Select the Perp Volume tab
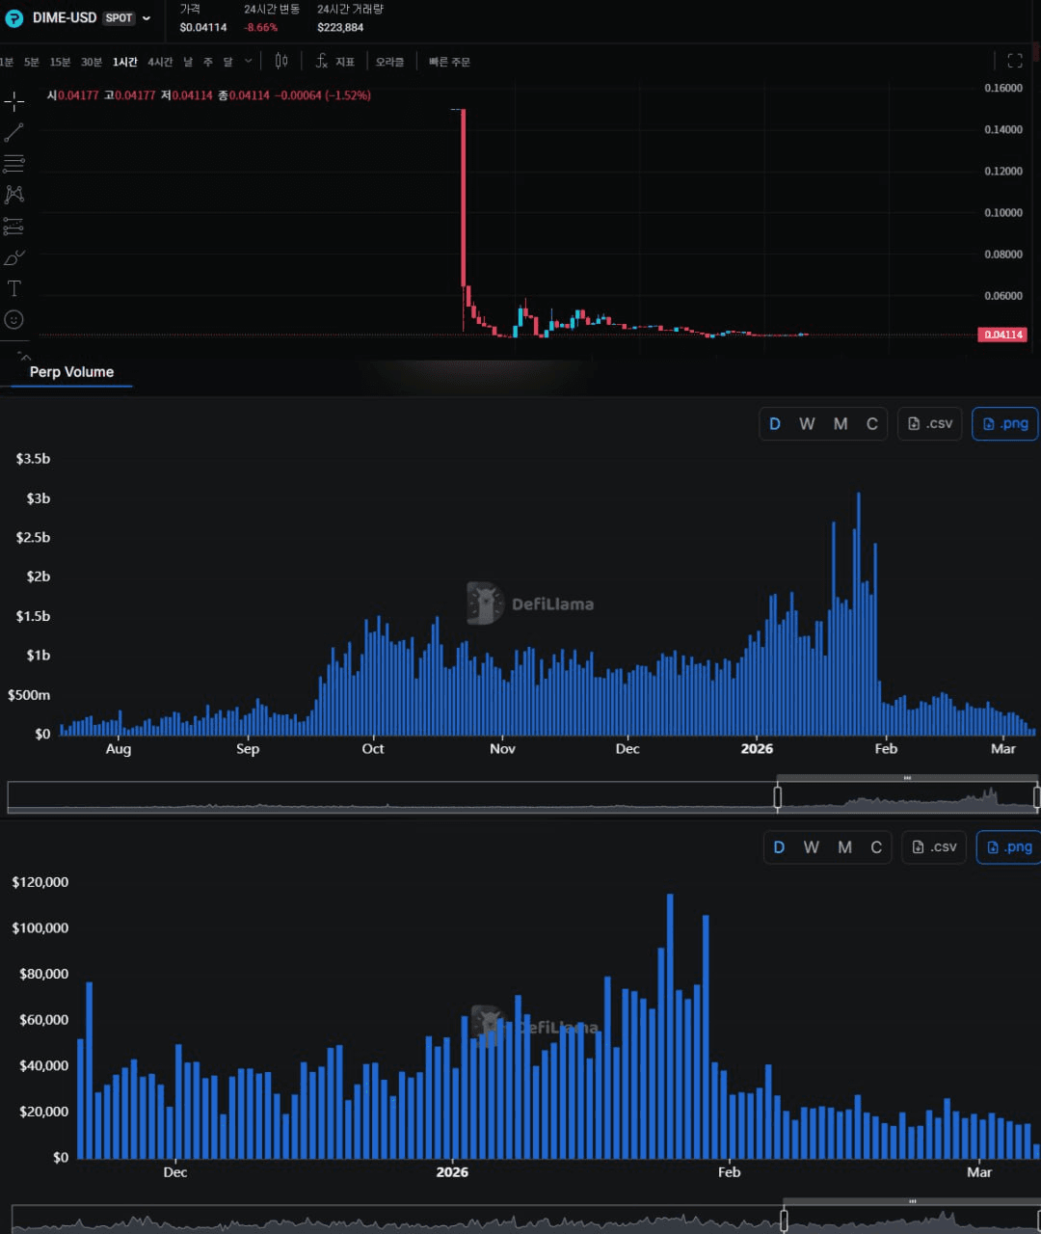 (x=71, y=372)
